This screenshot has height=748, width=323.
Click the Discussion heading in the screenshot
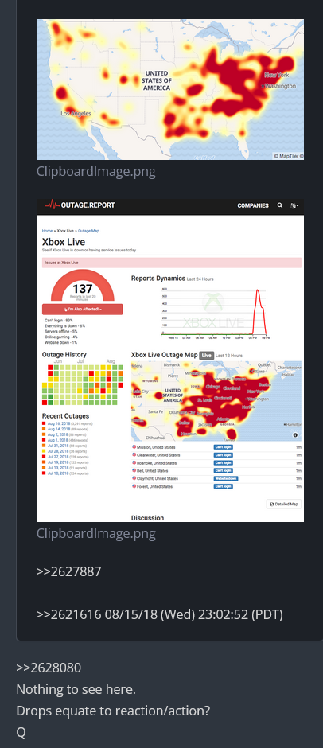pyautogui.click(x=147, y=518)
